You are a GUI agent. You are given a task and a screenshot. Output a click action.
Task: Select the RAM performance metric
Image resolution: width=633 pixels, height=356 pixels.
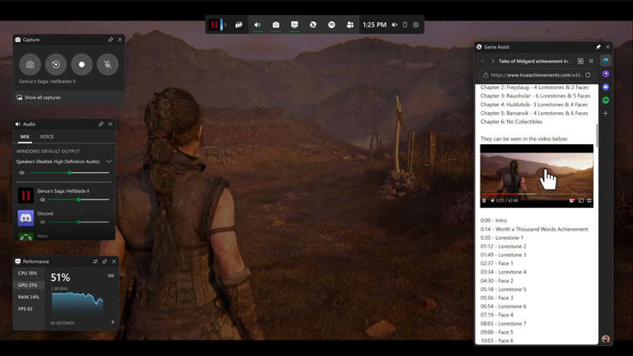coord(28,297)
